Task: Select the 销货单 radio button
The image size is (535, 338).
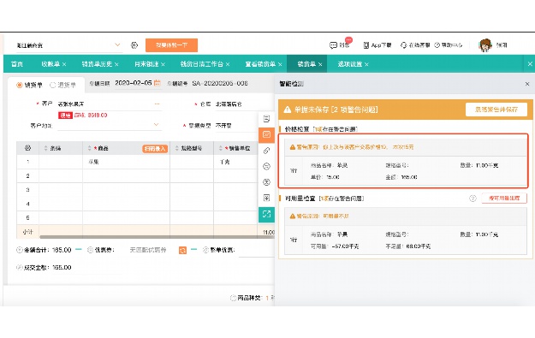Action: point(20,85)
